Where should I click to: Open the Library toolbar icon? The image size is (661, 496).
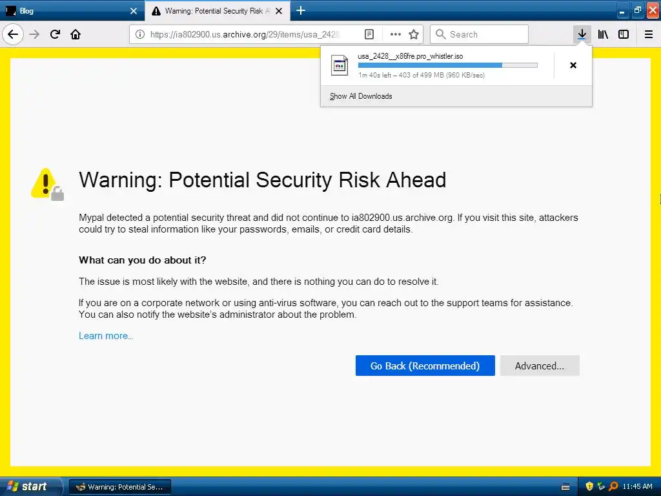(603, 34)
